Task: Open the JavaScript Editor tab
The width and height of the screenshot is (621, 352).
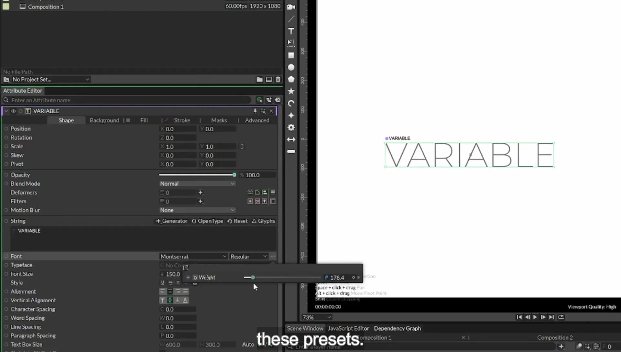Action: (348, 328)
